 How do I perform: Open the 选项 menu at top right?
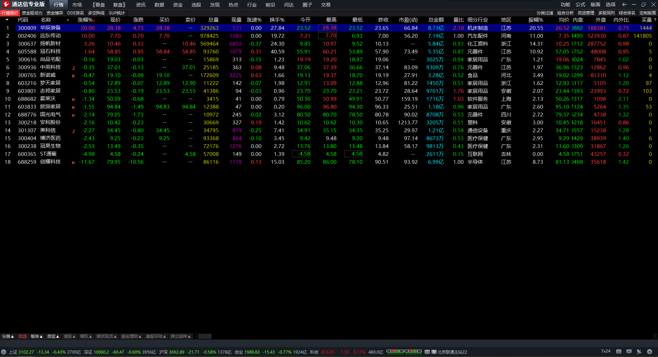611,4
